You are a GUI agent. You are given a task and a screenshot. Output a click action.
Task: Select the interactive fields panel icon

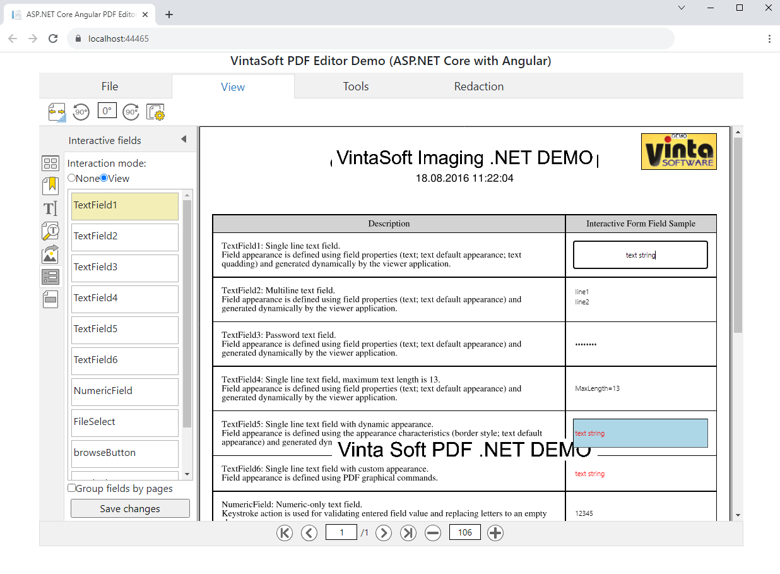point(50,277)
